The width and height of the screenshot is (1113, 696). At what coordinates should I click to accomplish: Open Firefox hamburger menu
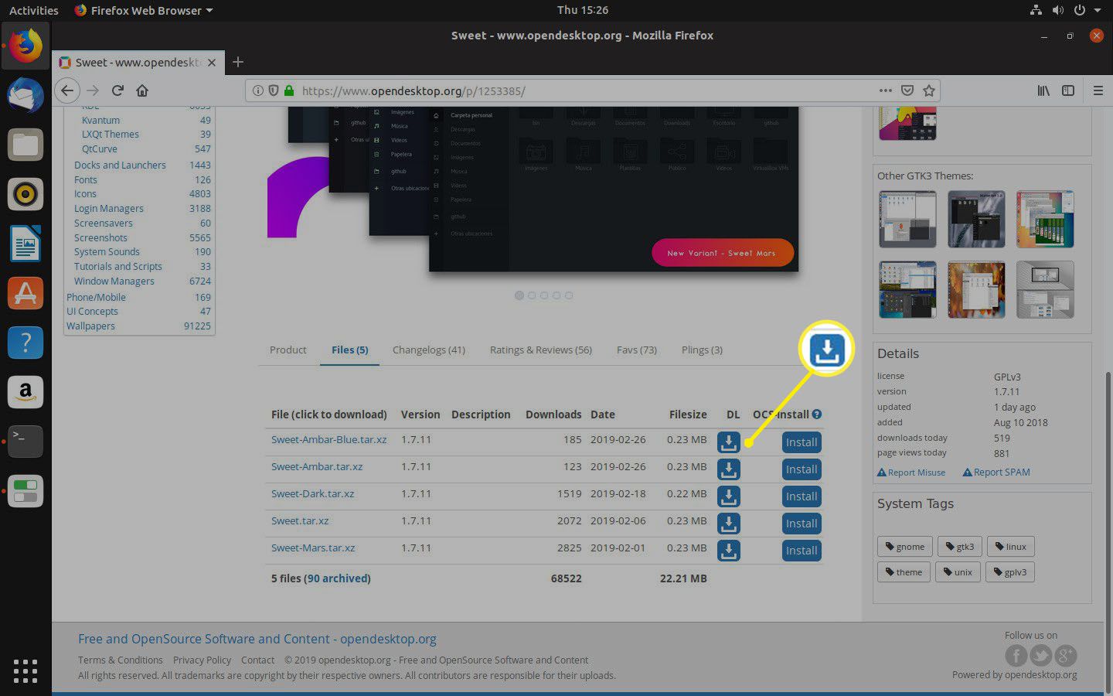pyautogui.click(x=1098, y=90)
